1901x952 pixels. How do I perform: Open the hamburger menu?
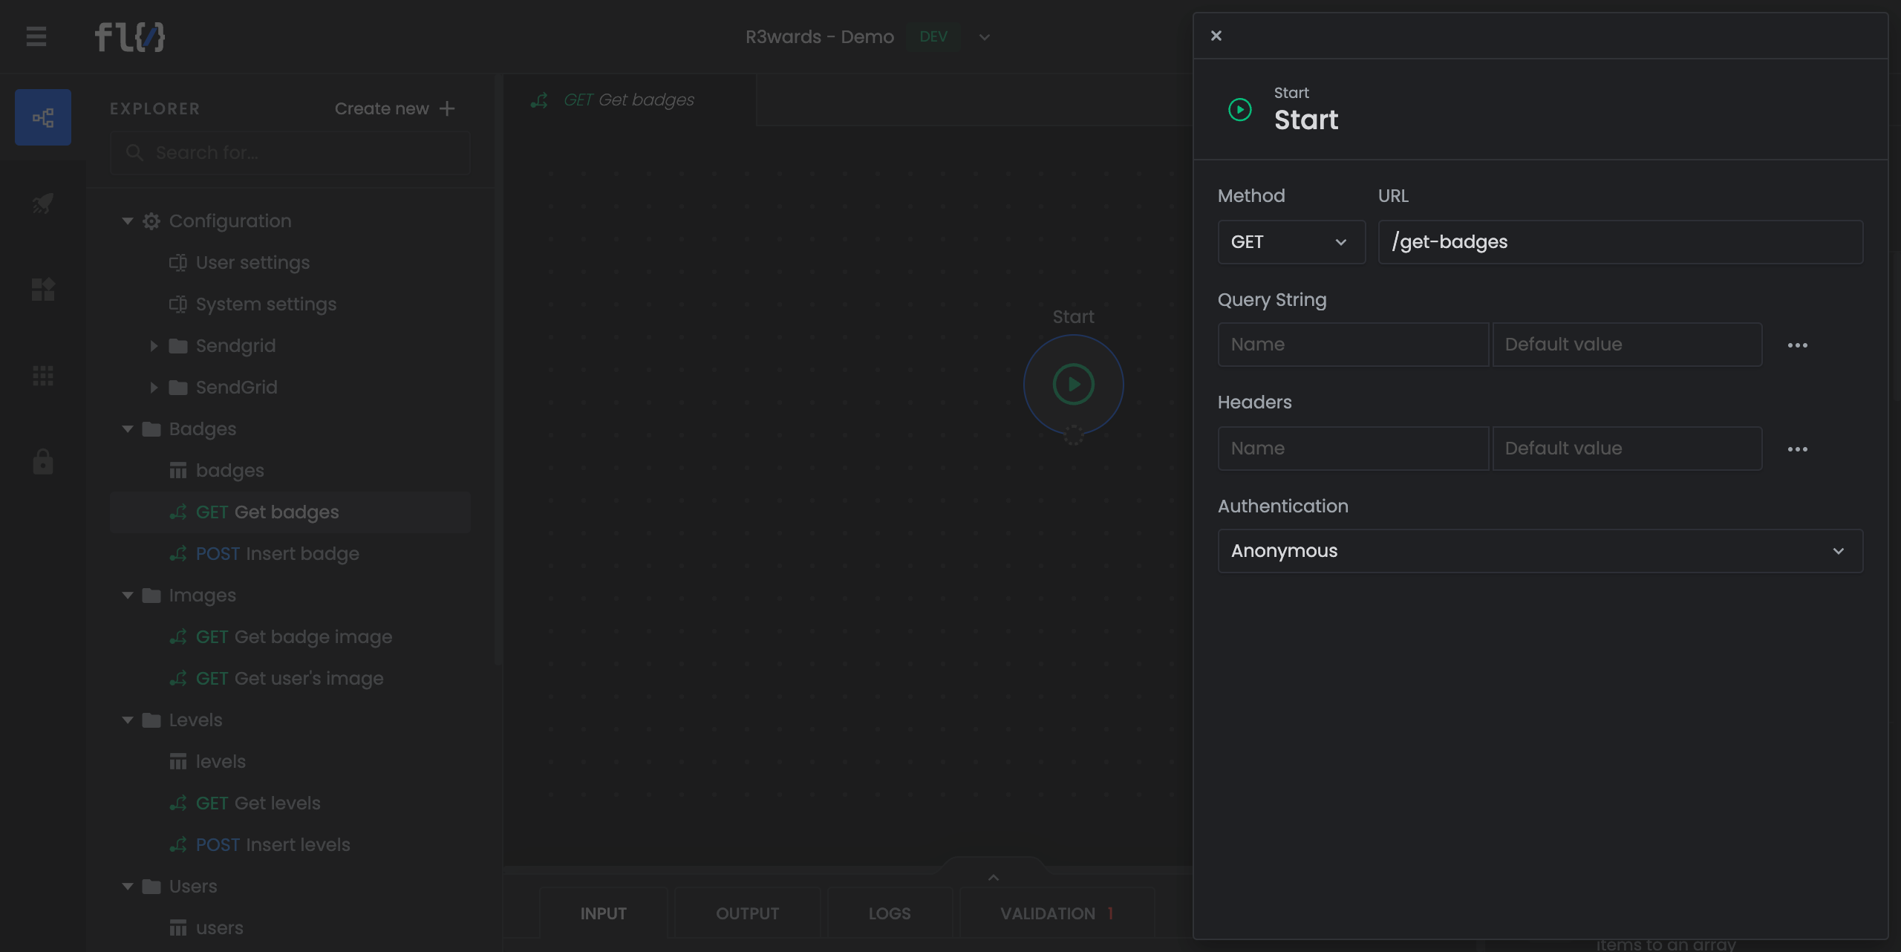click(36, 36)
